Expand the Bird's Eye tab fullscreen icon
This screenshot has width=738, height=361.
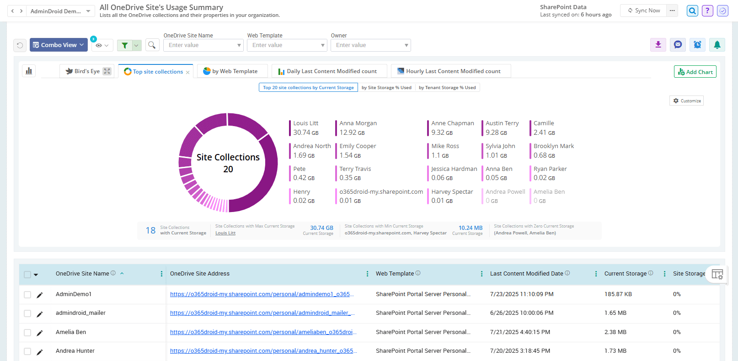pos(107,71)
